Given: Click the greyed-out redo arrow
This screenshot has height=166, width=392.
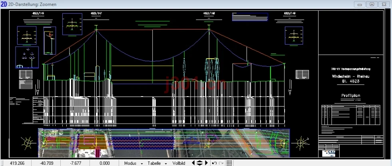Looking at the screenshot, I should [221, 163].
